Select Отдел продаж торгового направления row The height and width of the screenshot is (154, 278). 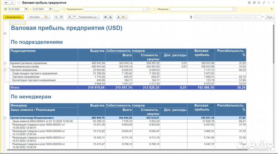pyautogui.click(x=128, y=73)
